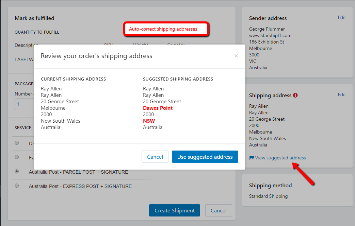This screenshot has width=355, height=226.
Task: Select Australia Post PARCEL POST + SIGNATURE
Action: [x=17, y=171]
